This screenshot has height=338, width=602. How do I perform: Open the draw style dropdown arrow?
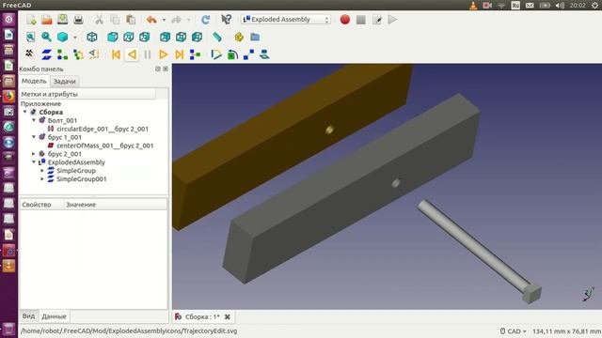click(x=75, y=38)
